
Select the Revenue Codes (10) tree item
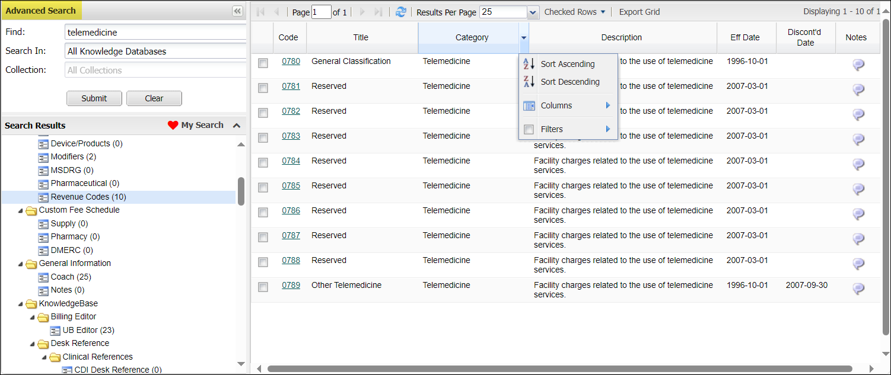pyautogui.click(x=88, y=197)
